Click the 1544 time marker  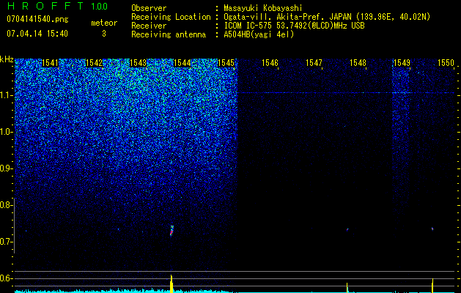182,63
